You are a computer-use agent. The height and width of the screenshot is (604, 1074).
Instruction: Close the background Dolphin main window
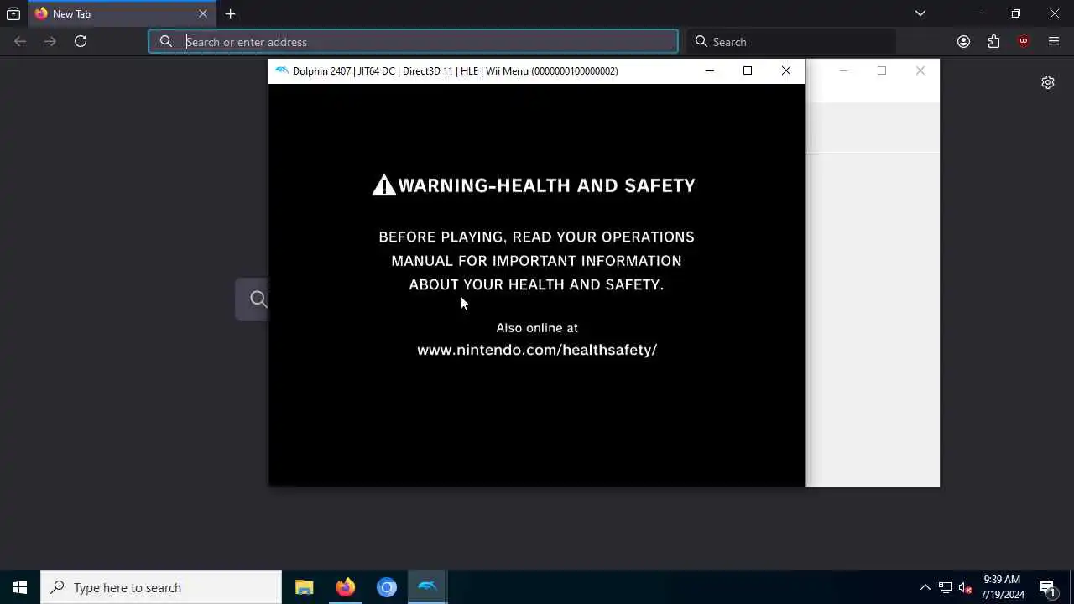(920, 70)
